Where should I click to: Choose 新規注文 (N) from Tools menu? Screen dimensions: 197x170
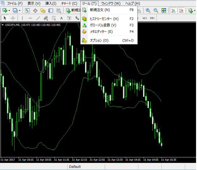coord(109,10)
